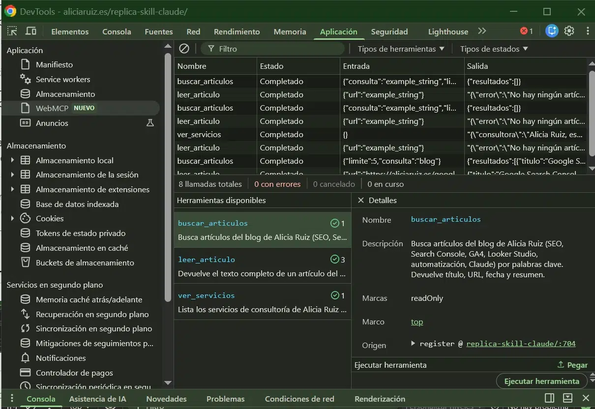Switch drawer to Novedades tab
This screenshot has height=409, width=595.
(x=166, y=399)
